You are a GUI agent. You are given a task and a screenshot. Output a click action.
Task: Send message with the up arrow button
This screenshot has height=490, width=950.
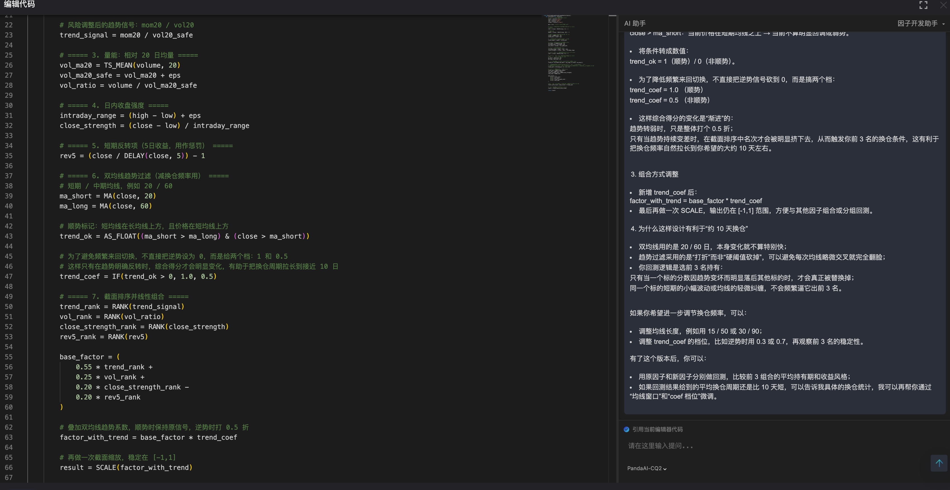939,463
